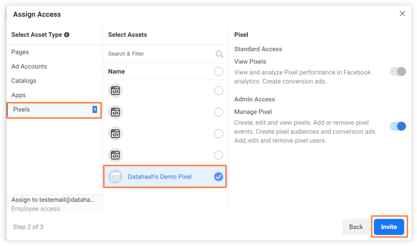Click the search magnifier icon
The width and height of the screenshot is (417, 246).
tap(219, 54)
